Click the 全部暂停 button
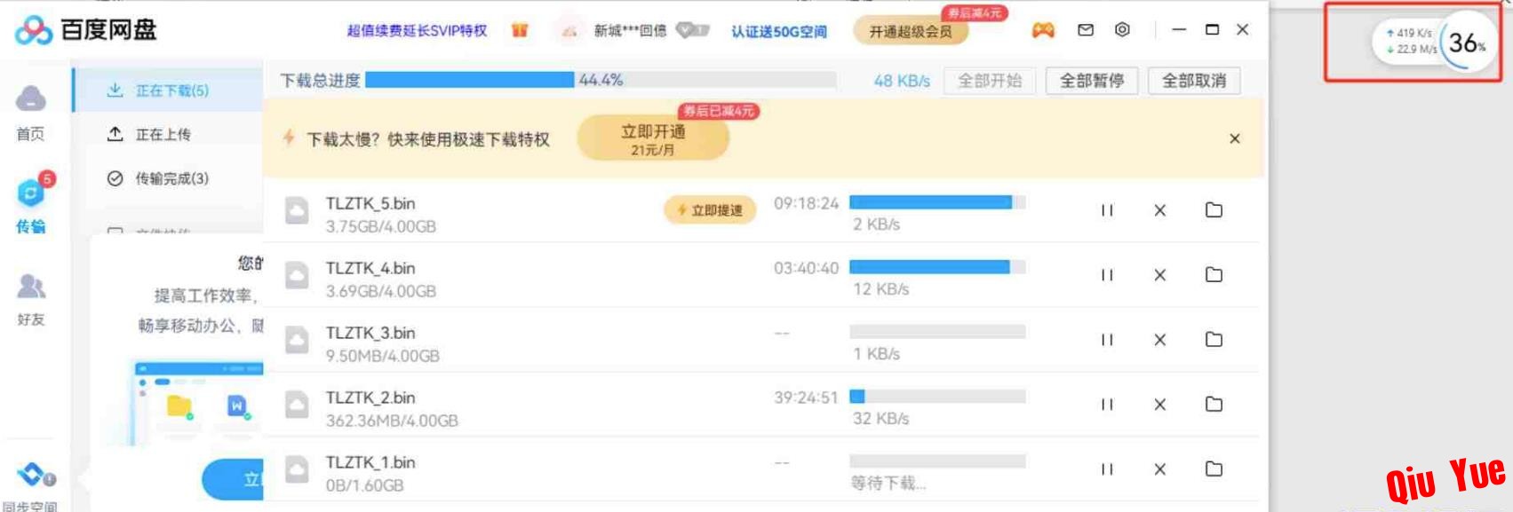This screenshot has width=1513, height=512. [x=1092, y=81]
